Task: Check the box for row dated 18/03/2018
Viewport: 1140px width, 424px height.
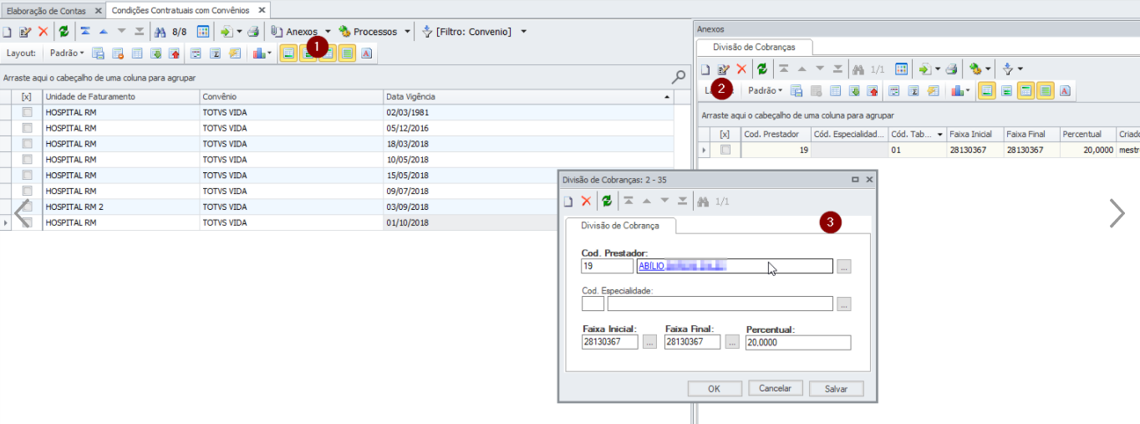Action: point(28,144)
